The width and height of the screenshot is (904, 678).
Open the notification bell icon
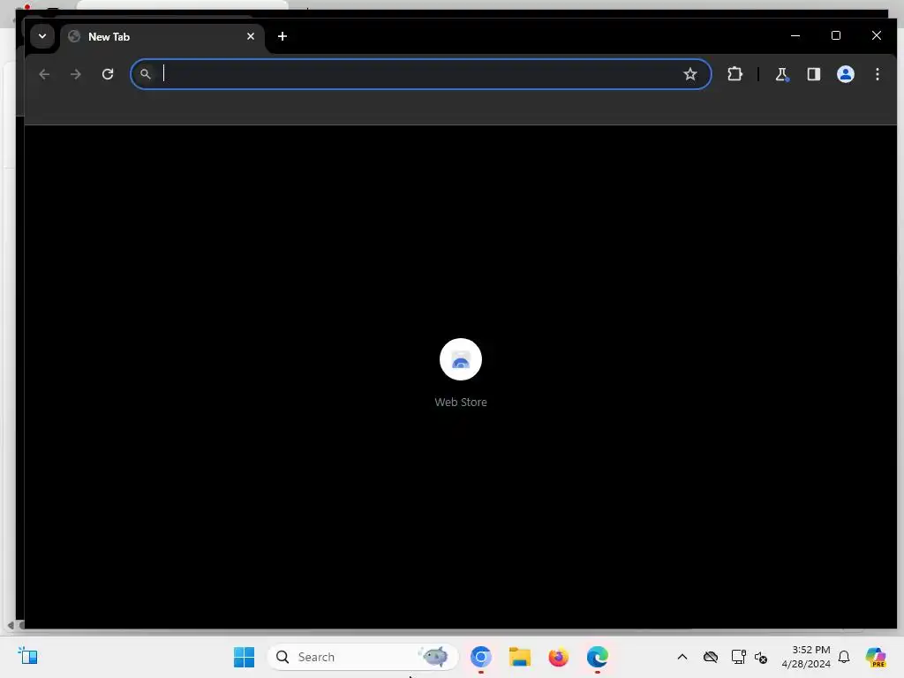844,657
